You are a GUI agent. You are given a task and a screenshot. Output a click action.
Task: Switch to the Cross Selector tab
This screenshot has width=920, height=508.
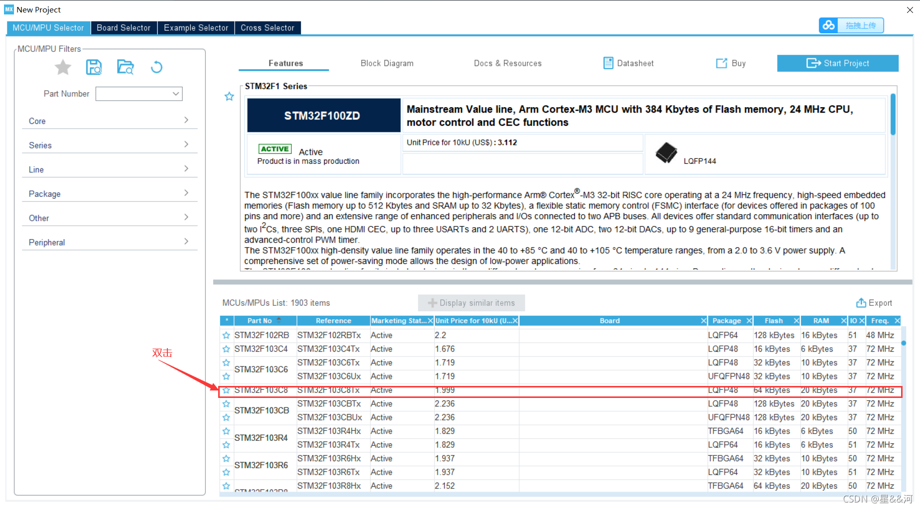267,28
